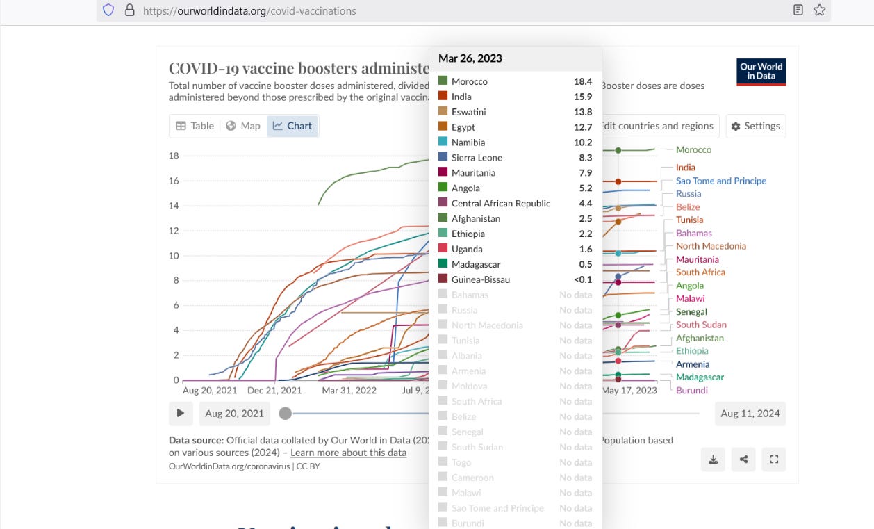Screen dimensions: 874x529
Task: Click the Burundi legend label
Action: (x=692, y=391)
